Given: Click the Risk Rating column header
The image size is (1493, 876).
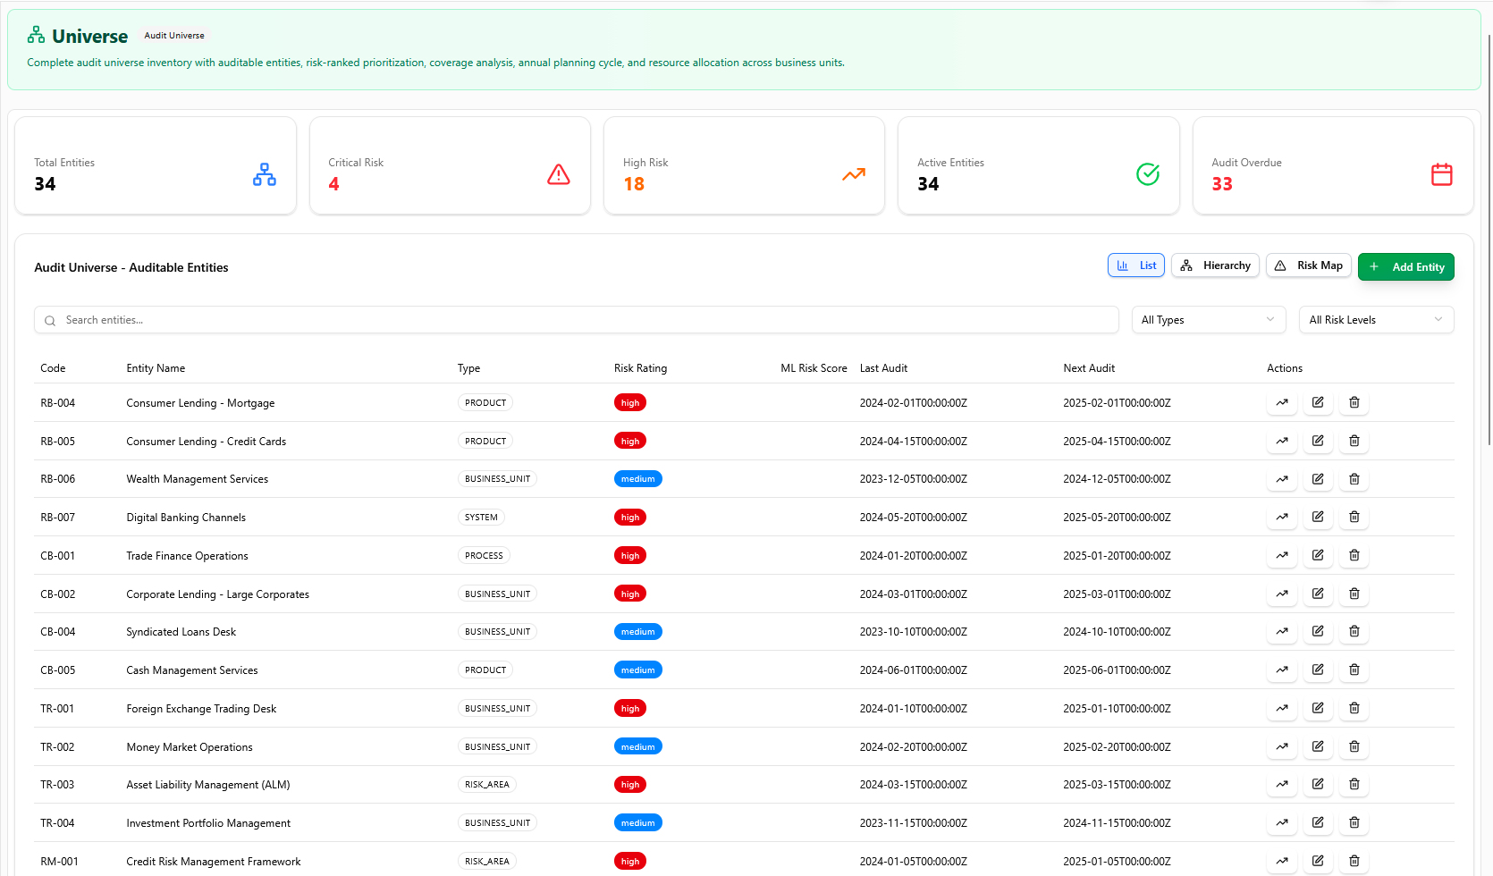Looking at the screenshot, I should click(x=640, y=368).
